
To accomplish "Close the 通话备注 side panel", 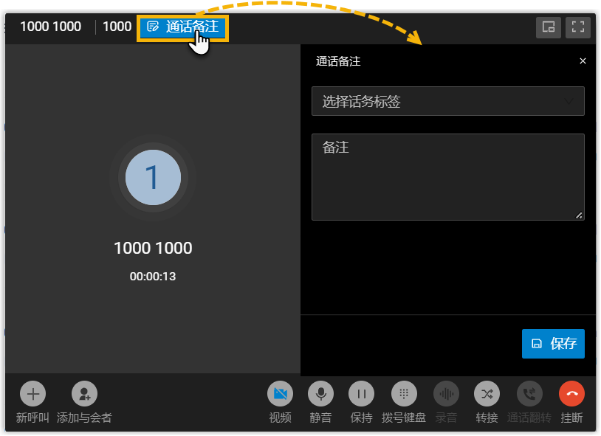I will tap(583, 61).
